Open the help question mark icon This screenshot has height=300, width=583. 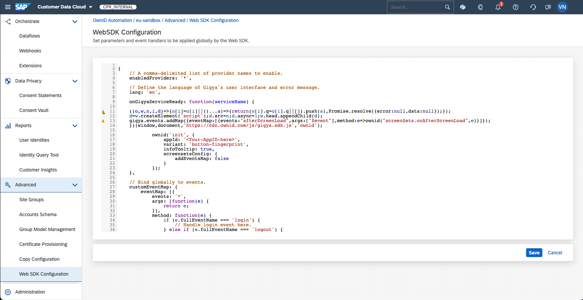516,7
